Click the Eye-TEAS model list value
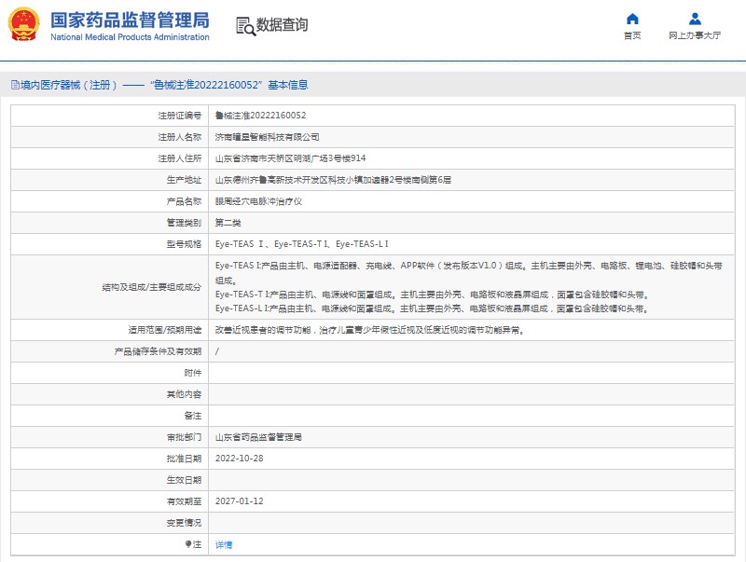This screenshot has height=562, width=746. [301, 244]
